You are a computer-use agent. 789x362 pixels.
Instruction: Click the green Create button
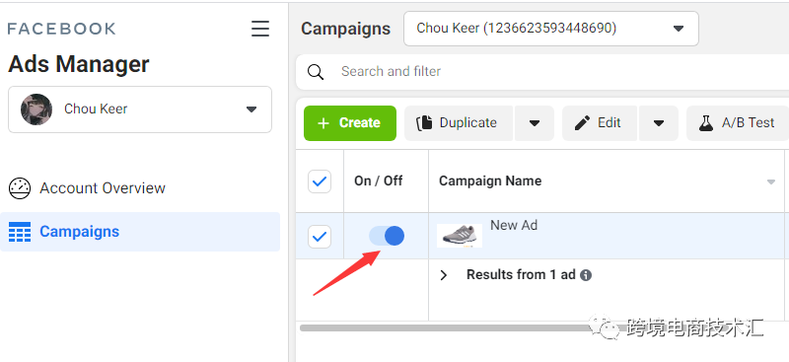[x=350, y=123]
